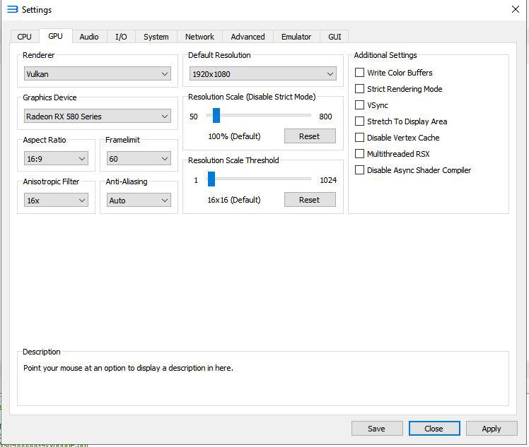This screenshot has width=529, height=447.
Task: Tick the Stretch To Display Area checkbox
Action: point(360,121)
